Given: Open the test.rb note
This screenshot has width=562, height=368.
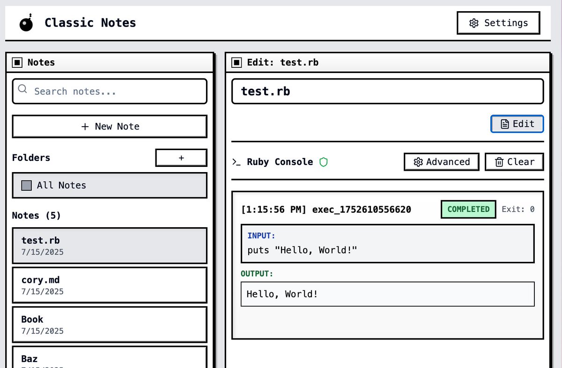Looking at the screenshot, I should pos(110,245).
